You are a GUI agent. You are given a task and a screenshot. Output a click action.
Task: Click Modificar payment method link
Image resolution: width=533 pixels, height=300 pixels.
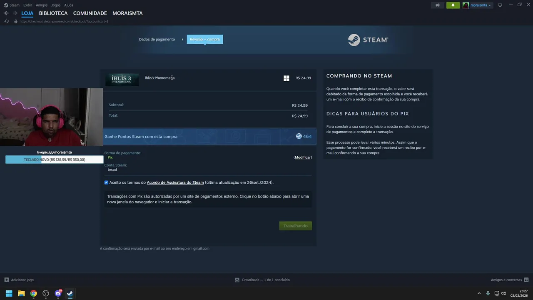tap(303, 157)
